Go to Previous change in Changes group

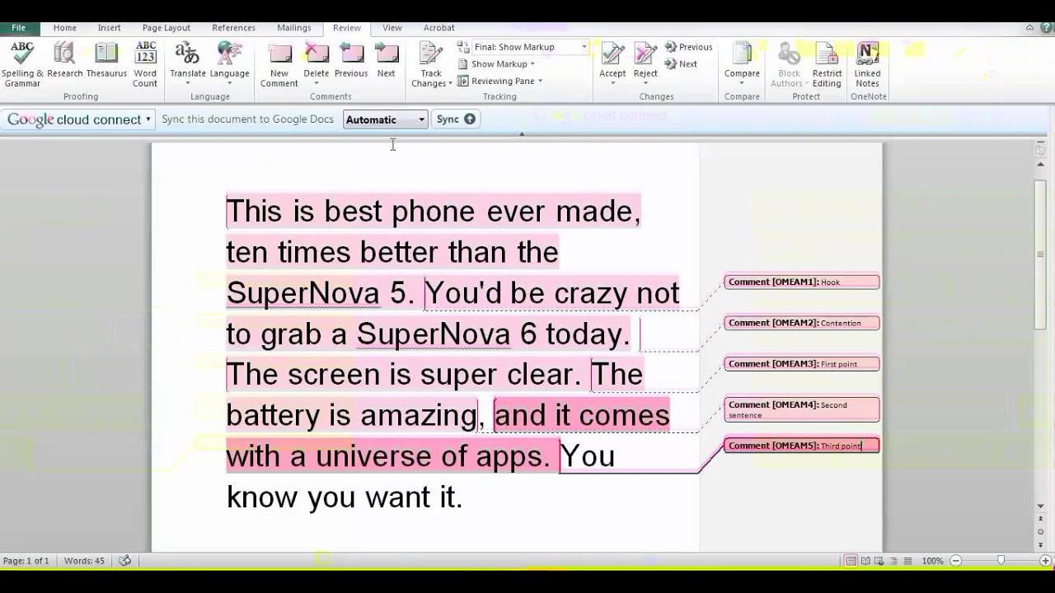689,47
